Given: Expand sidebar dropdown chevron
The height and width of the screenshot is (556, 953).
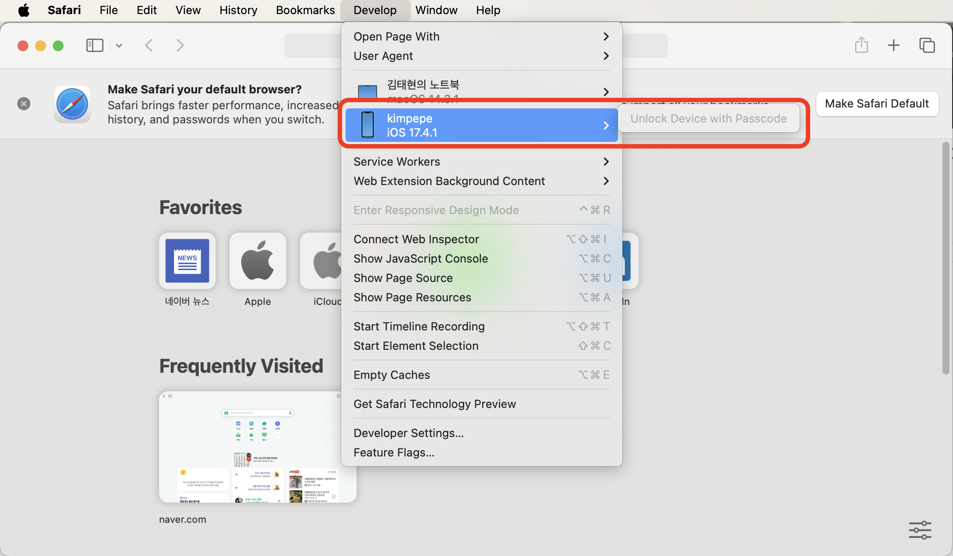Looking at the screenshot, I should tap(119, 45).
